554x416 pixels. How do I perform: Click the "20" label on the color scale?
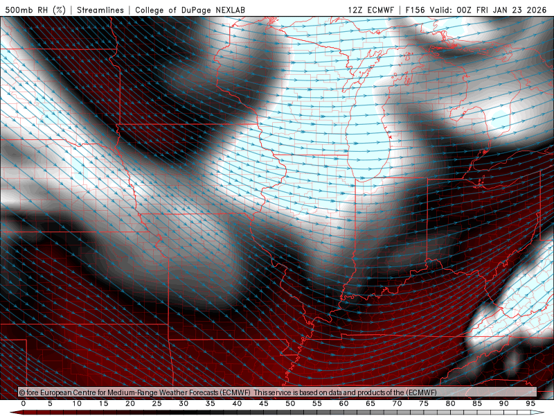tap(130, 404)
